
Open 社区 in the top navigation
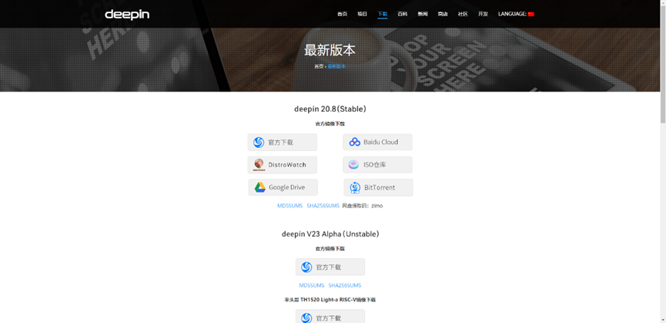tap(463, 14)
